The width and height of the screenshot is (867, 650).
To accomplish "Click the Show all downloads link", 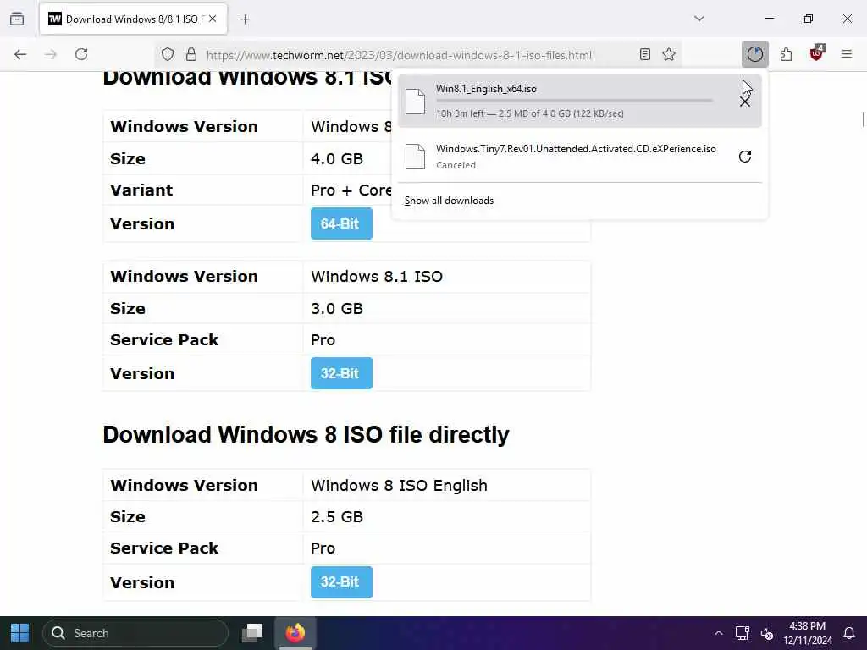I will pyautogui.click(x=449, y=201).
